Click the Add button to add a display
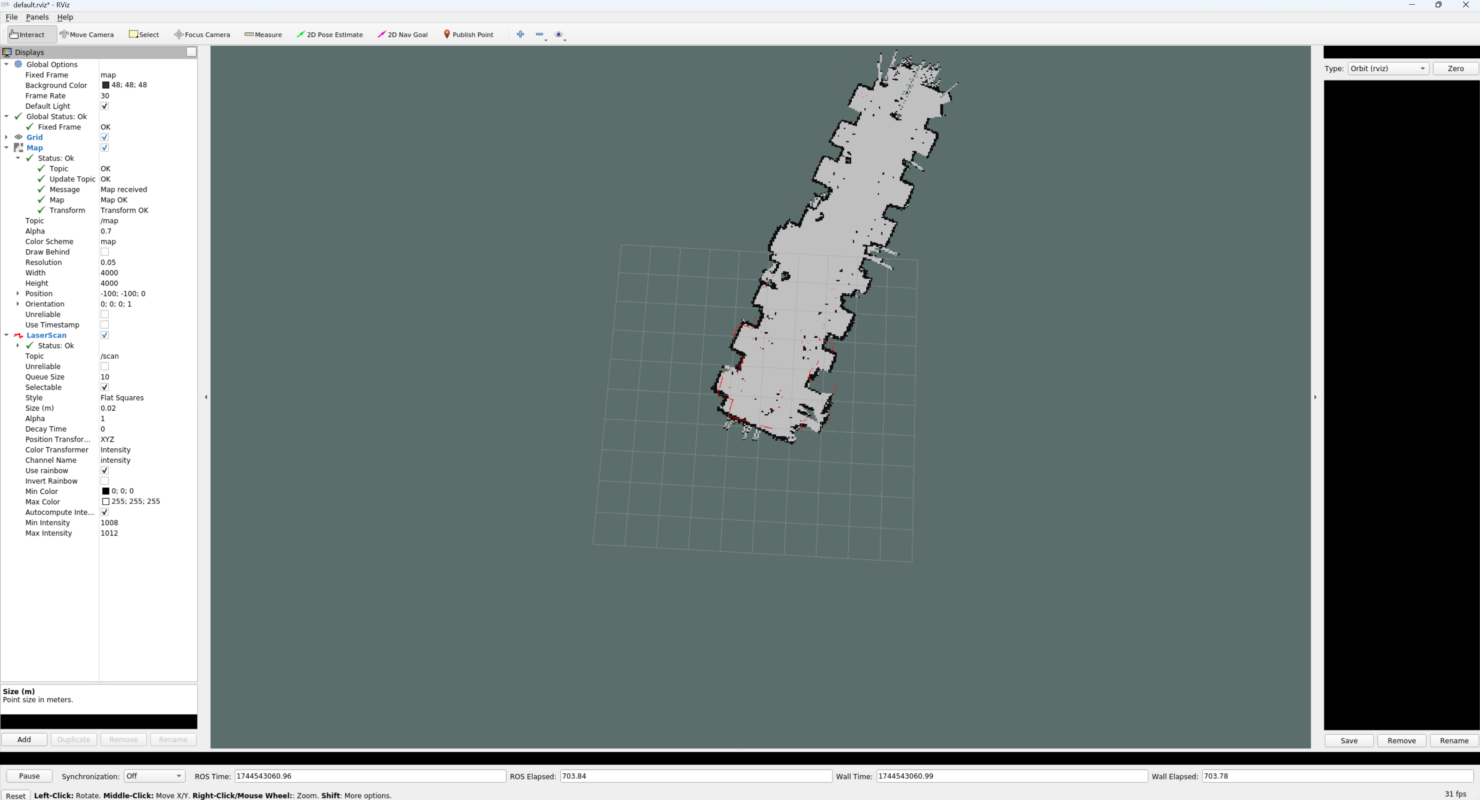 coord(24,739)
